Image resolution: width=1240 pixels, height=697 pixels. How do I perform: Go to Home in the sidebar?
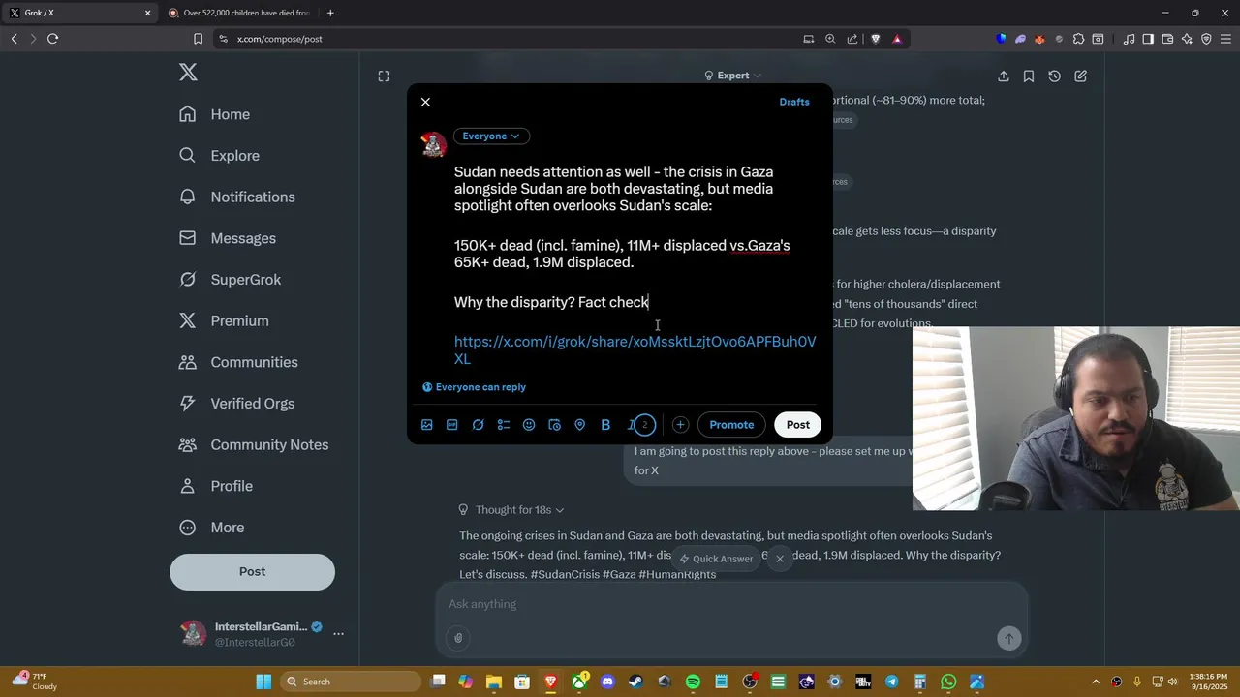(x=215, y=114)
